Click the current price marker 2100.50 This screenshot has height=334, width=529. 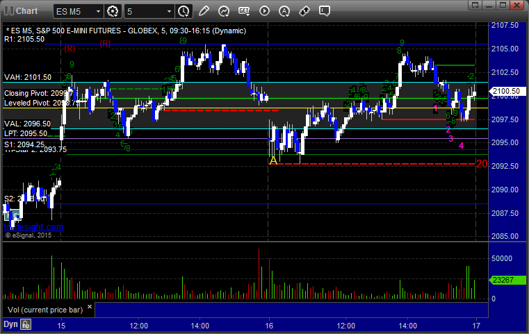tap(507, 92)
